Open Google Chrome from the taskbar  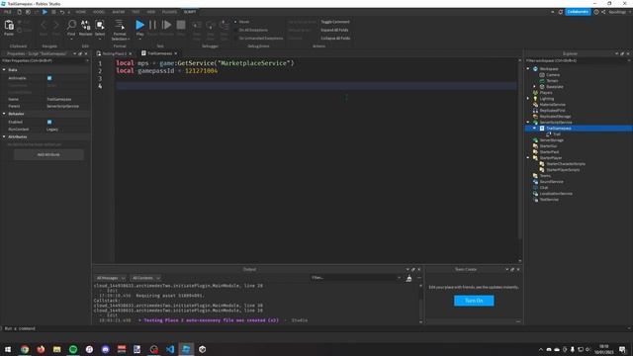pyautogui.click(x=25, y=349)
